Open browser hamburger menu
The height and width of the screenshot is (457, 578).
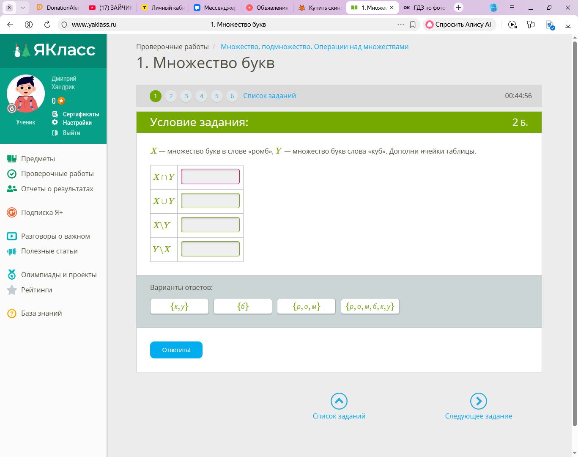point(512,8)
